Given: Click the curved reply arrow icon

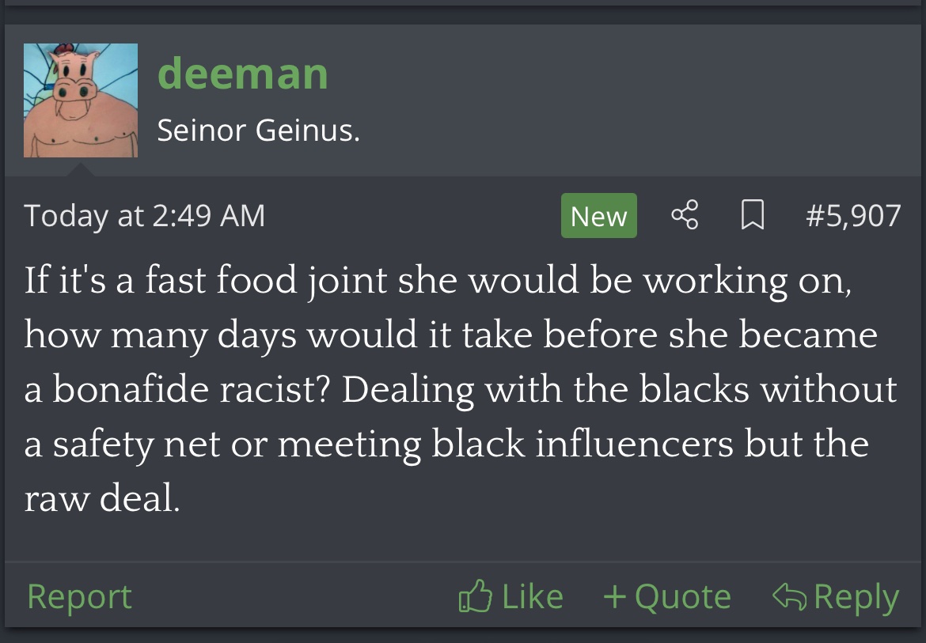Looking at the screenshot, I should click(x=789, y=597).
